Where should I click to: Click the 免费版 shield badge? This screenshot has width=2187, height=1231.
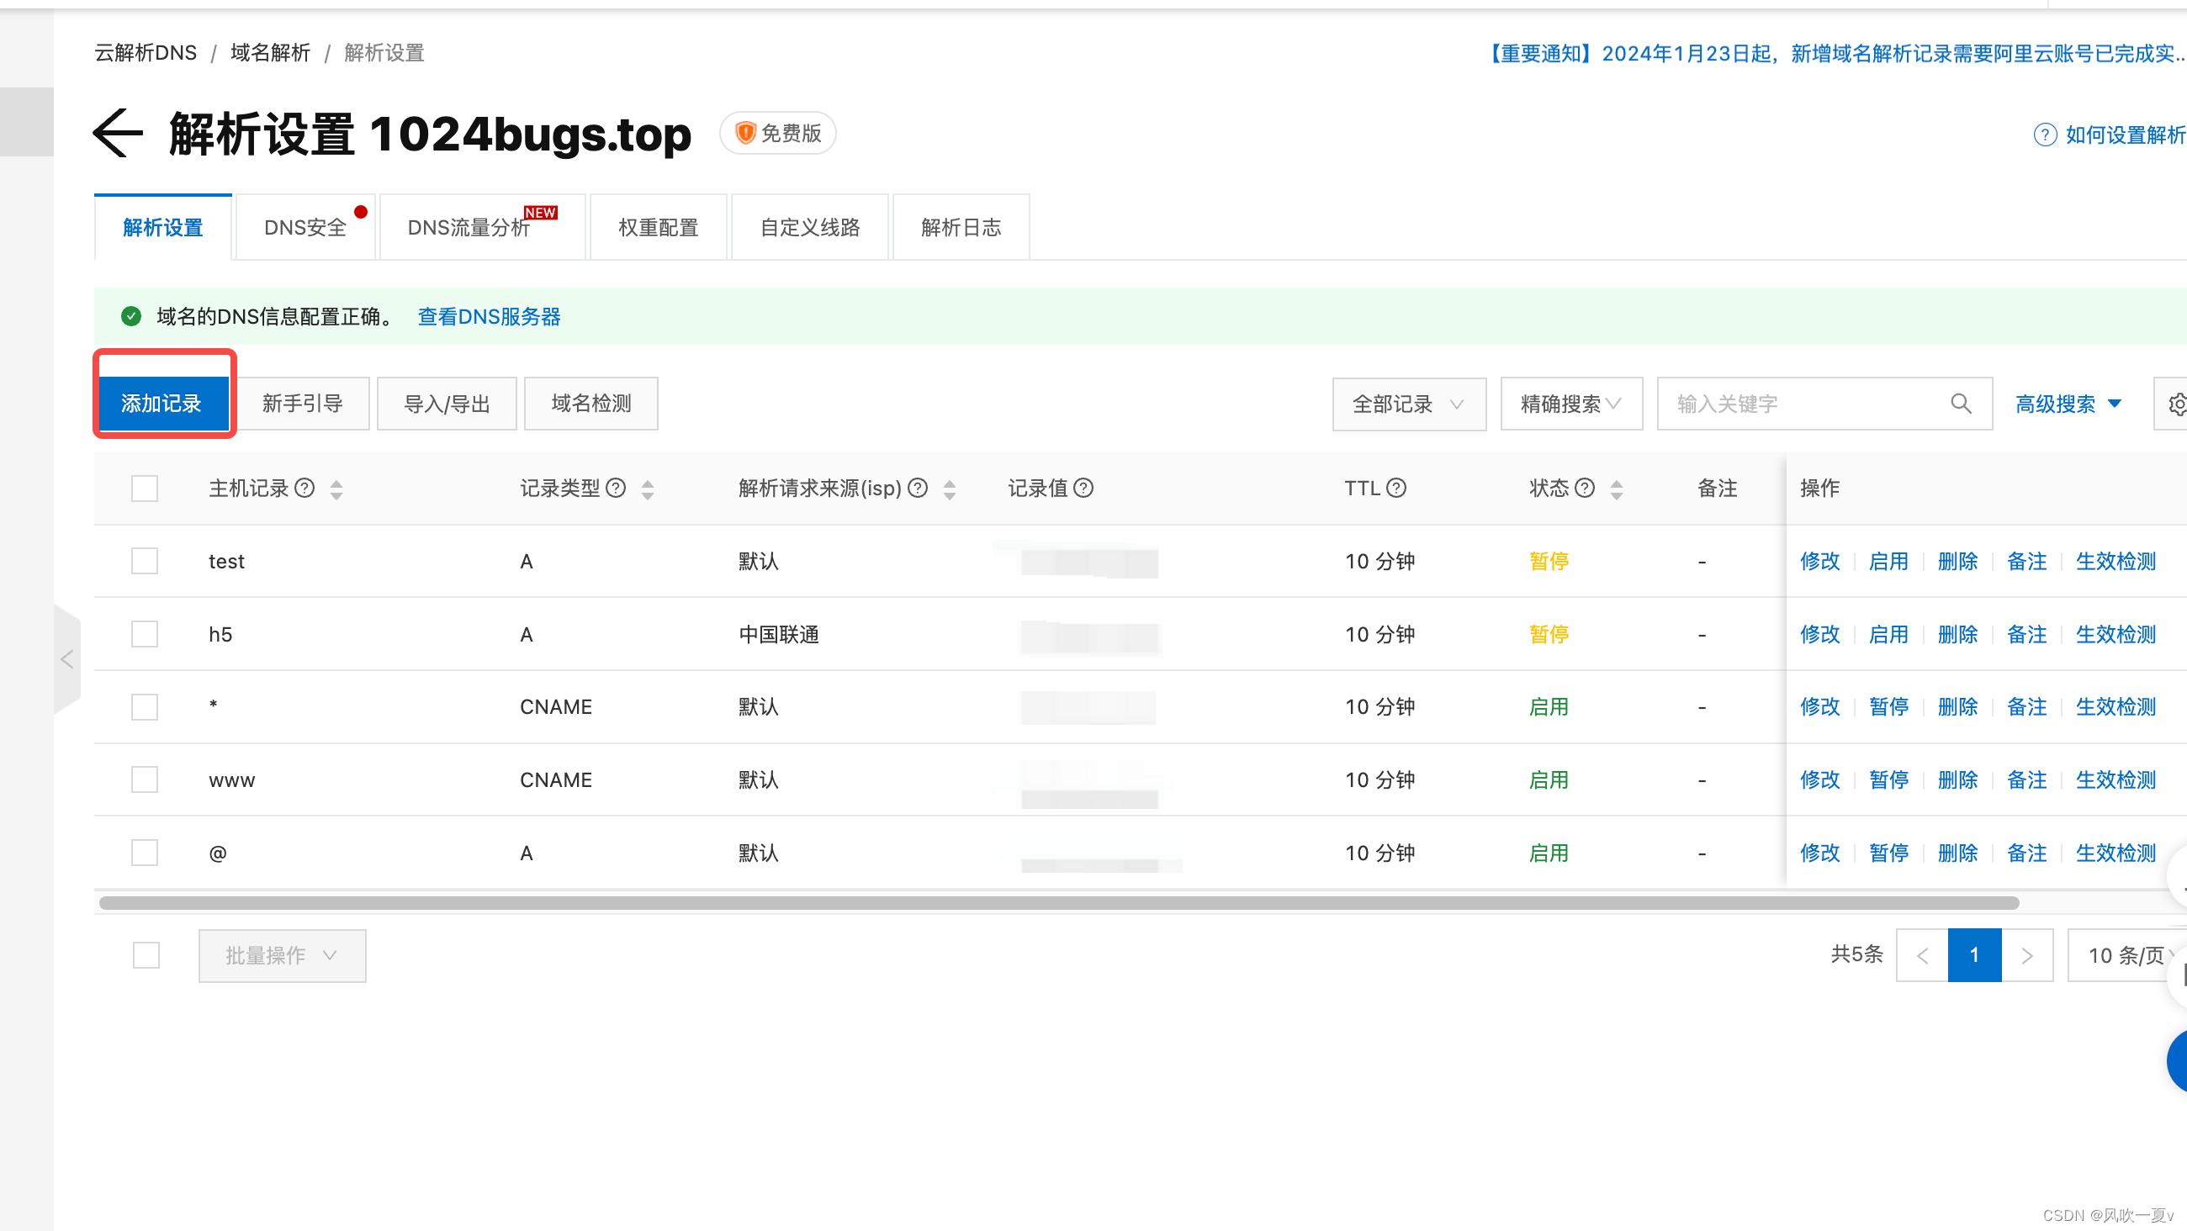(x=778, y=134)
